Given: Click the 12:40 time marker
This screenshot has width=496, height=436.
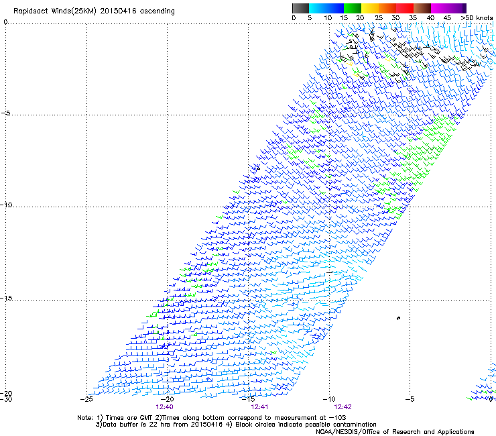Looking at the screenshot, I should [x=164, y=407].
